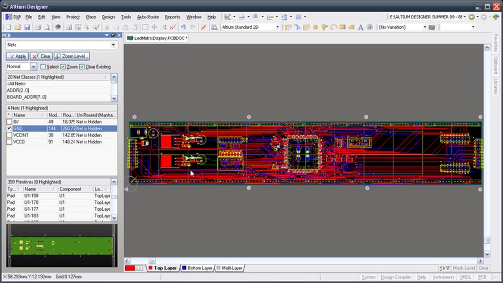Tick the checkbox for the VCCINT net
Screen dimensions: 503x283
click(x=9, y=135)
